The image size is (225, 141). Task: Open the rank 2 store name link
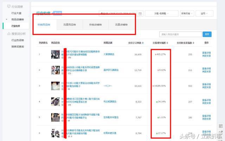coord(111,70)
